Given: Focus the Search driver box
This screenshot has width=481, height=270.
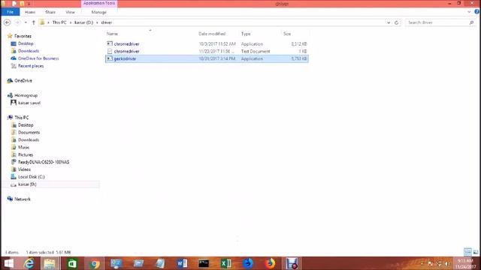Looking at the screenshot, I should 437,22.
